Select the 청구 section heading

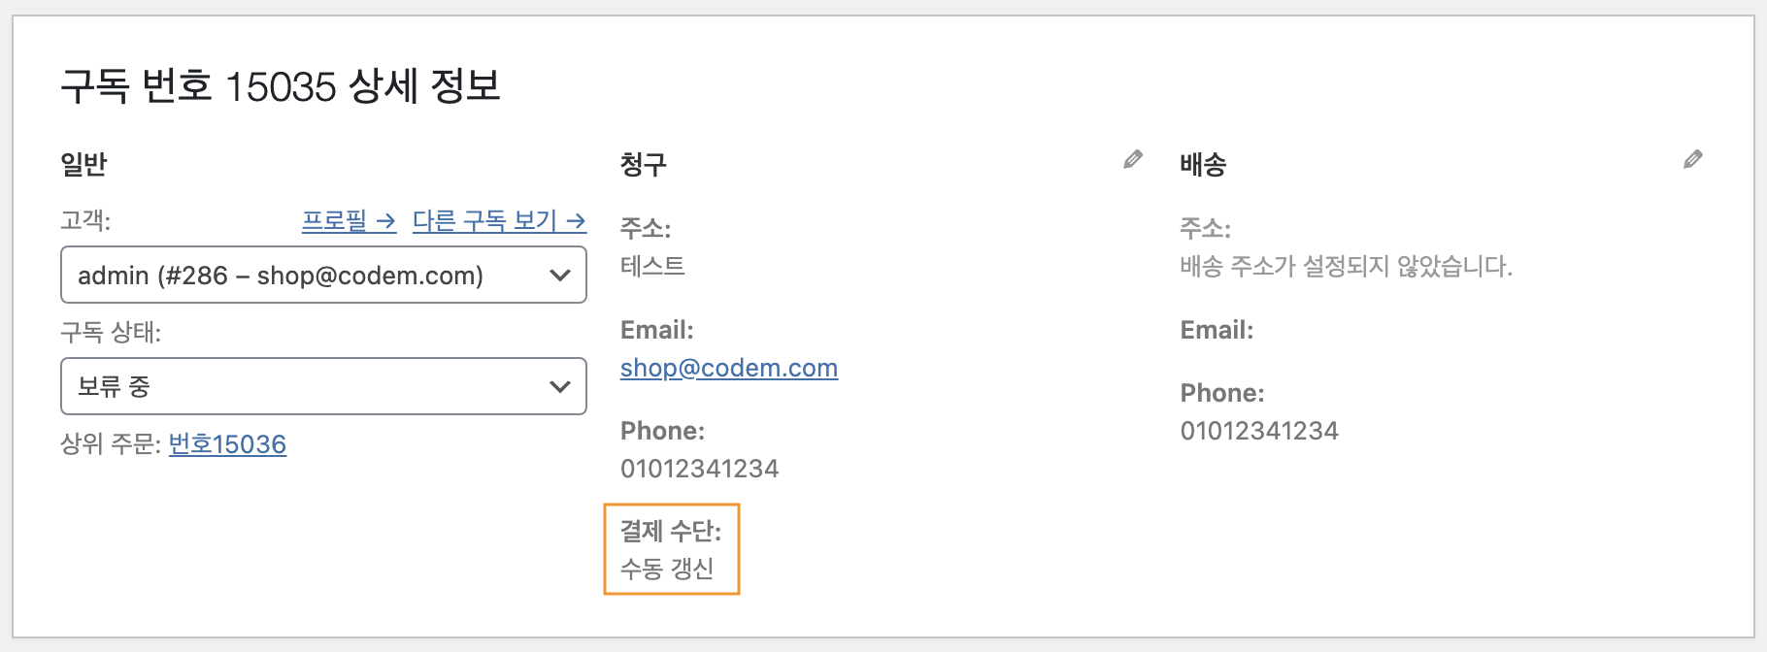pos(644,164)
